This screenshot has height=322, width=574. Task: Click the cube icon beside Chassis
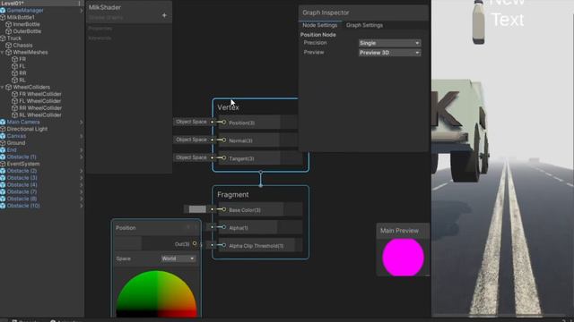(x=9, y=46)
